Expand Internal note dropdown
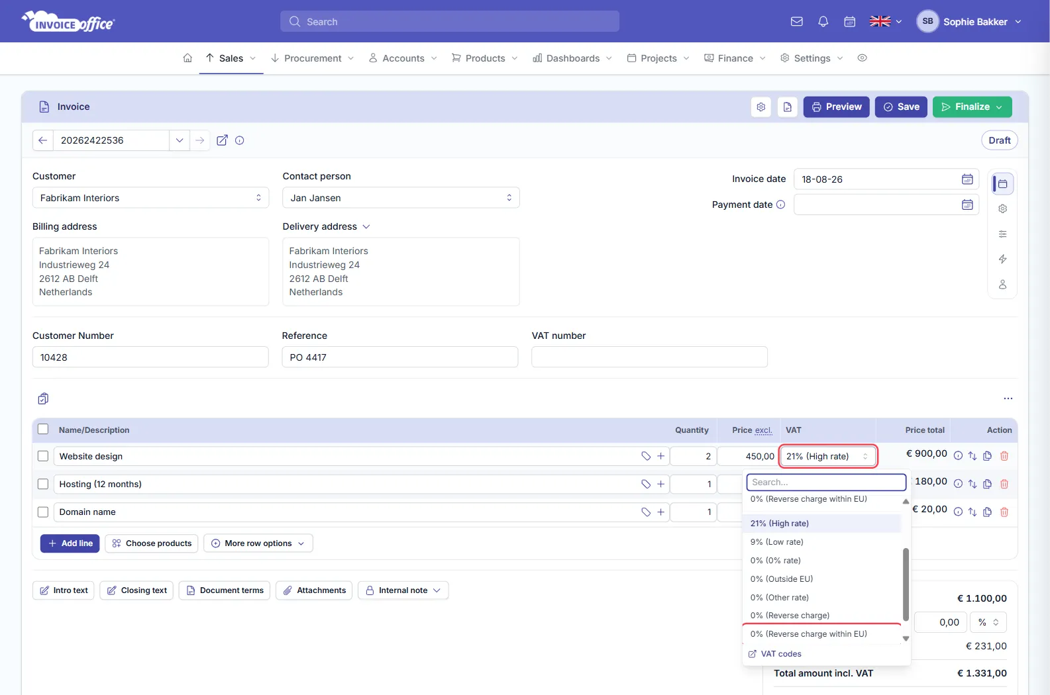This screenshot has height=695, width=1050. pyautogui.click(x=403, y=590)
